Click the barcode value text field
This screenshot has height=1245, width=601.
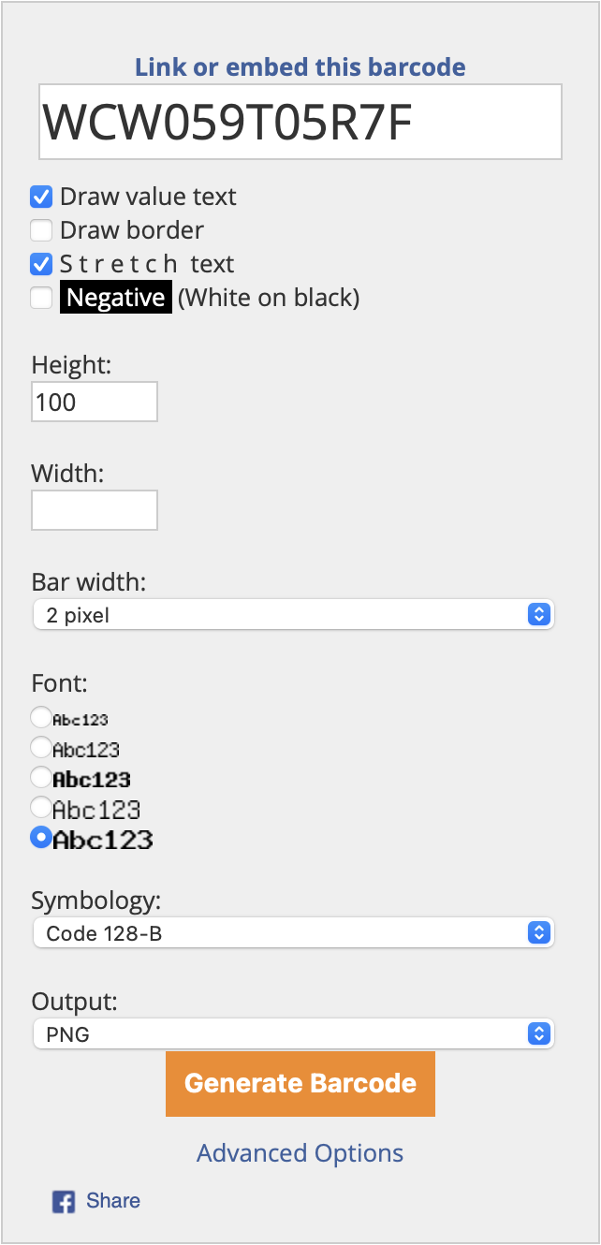tap(300, 123)
